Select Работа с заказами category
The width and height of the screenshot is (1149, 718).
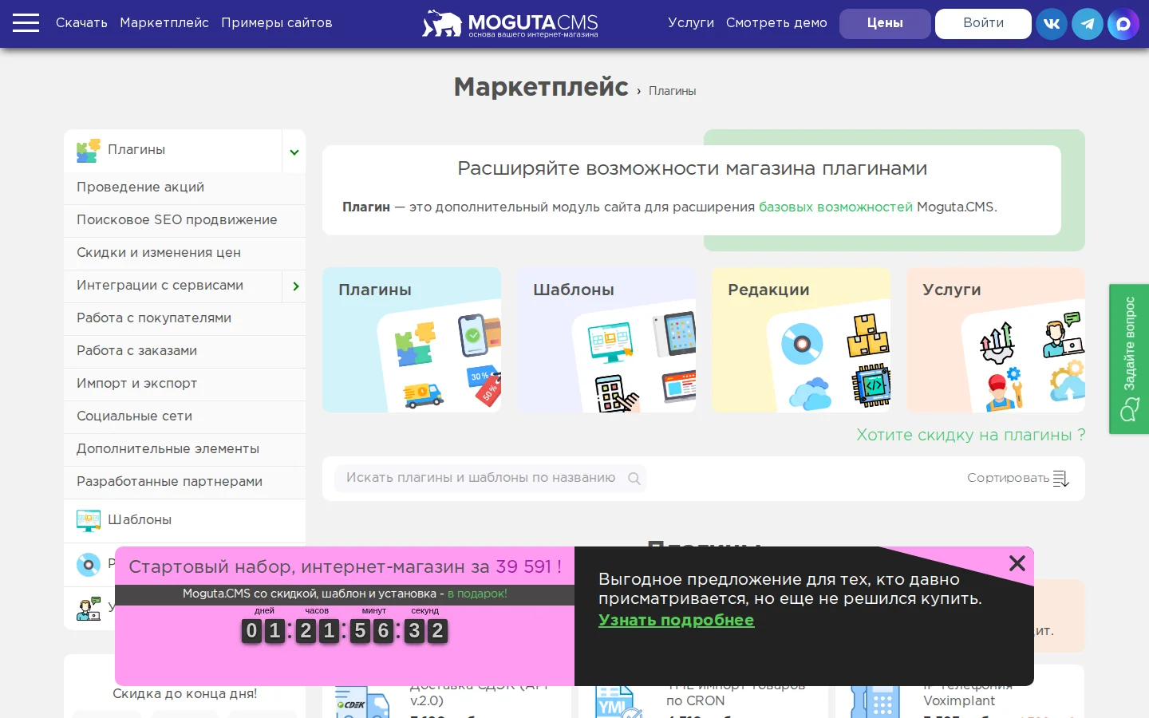click(x=184, y=351)
